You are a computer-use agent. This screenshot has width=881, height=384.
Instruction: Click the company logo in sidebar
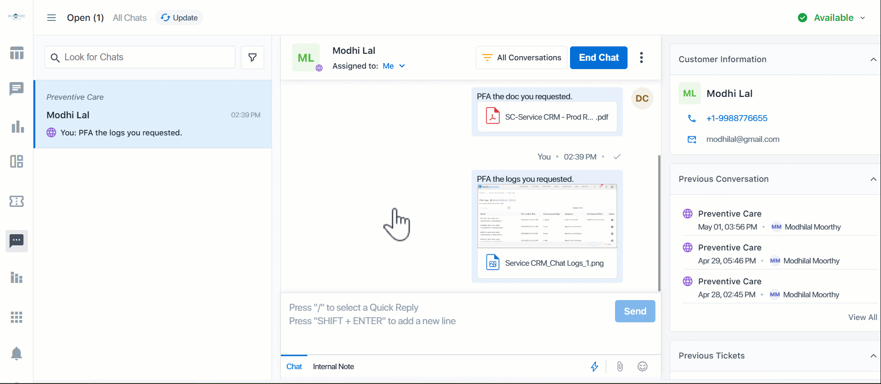(17, 16)
